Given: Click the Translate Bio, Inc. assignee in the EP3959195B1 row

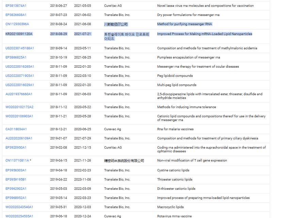Looking at the screenshot, I should [x=117, y=180].
